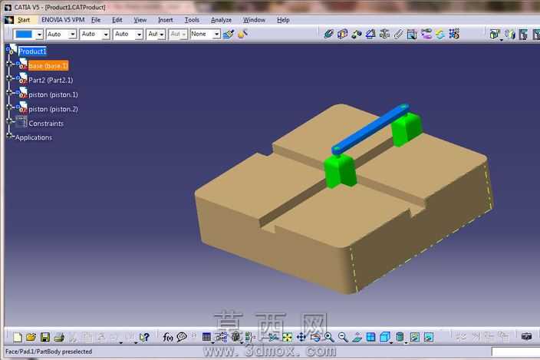
Task: Click the Create Multi-View icon
Action: [x=371, y=337]
